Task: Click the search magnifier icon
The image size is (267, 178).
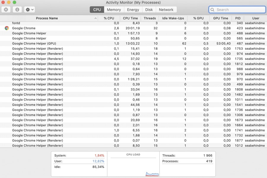Action: (212, 10)
